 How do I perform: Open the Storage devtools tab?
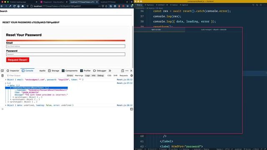[x=54, y=71]
